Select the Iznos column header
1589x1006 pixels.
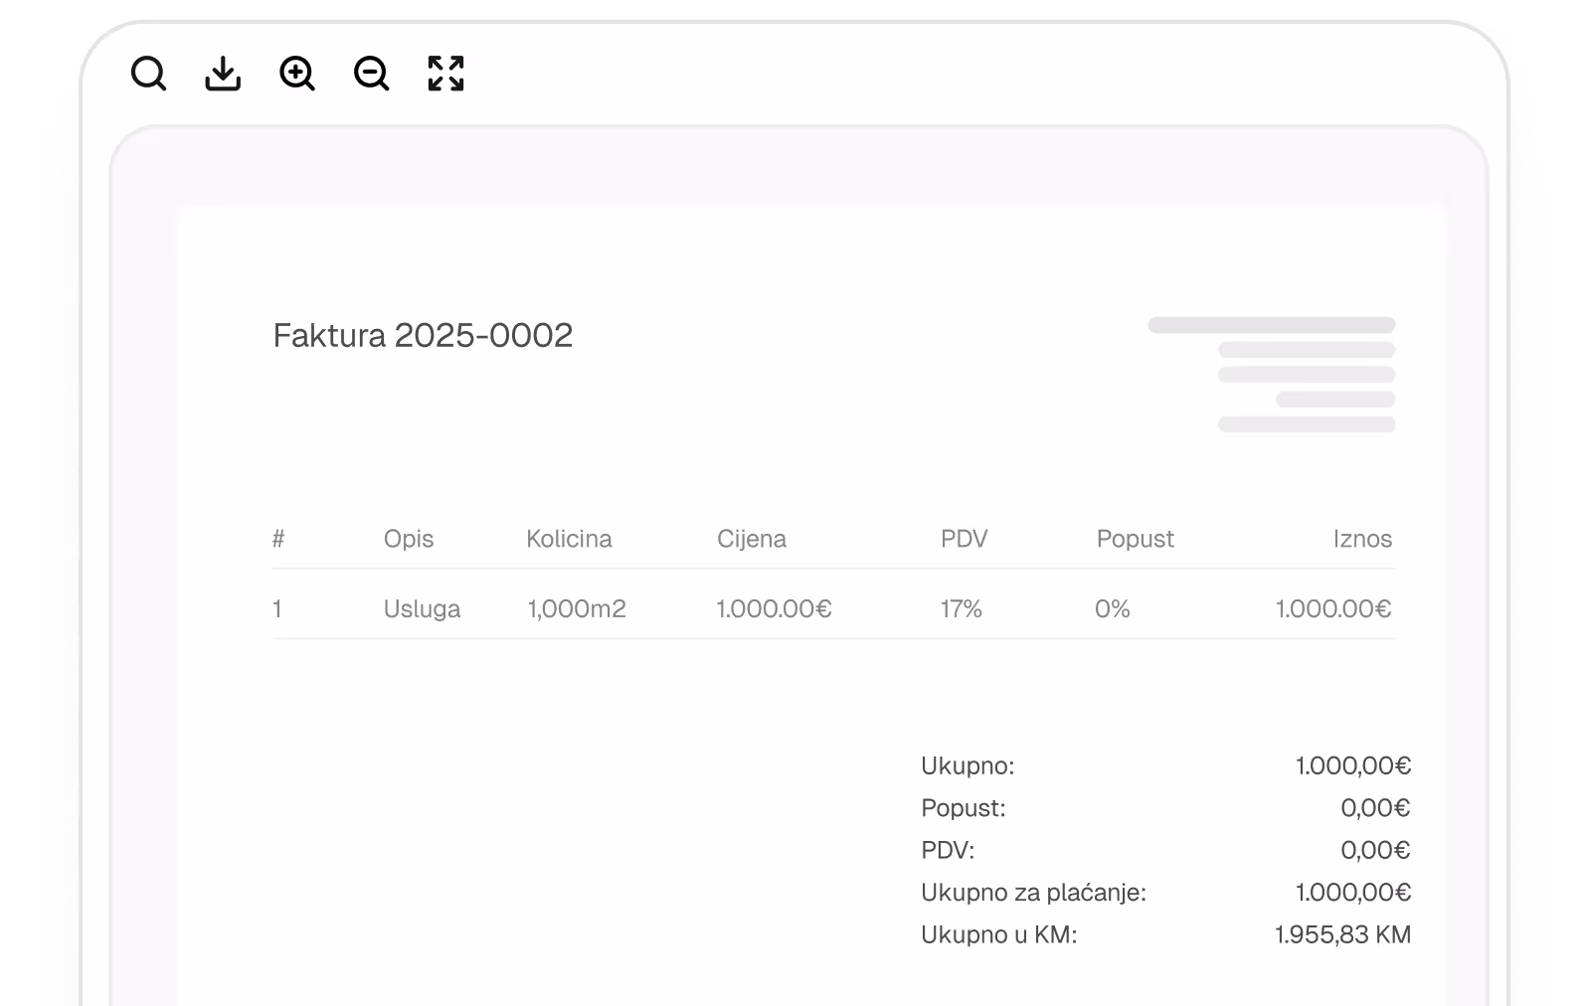coord(1363,539)
